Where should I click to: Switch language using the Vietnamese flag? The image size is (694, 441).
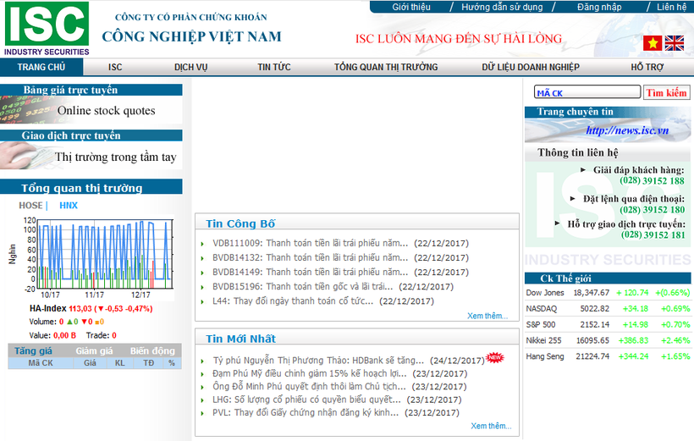[x=652, y=43]
